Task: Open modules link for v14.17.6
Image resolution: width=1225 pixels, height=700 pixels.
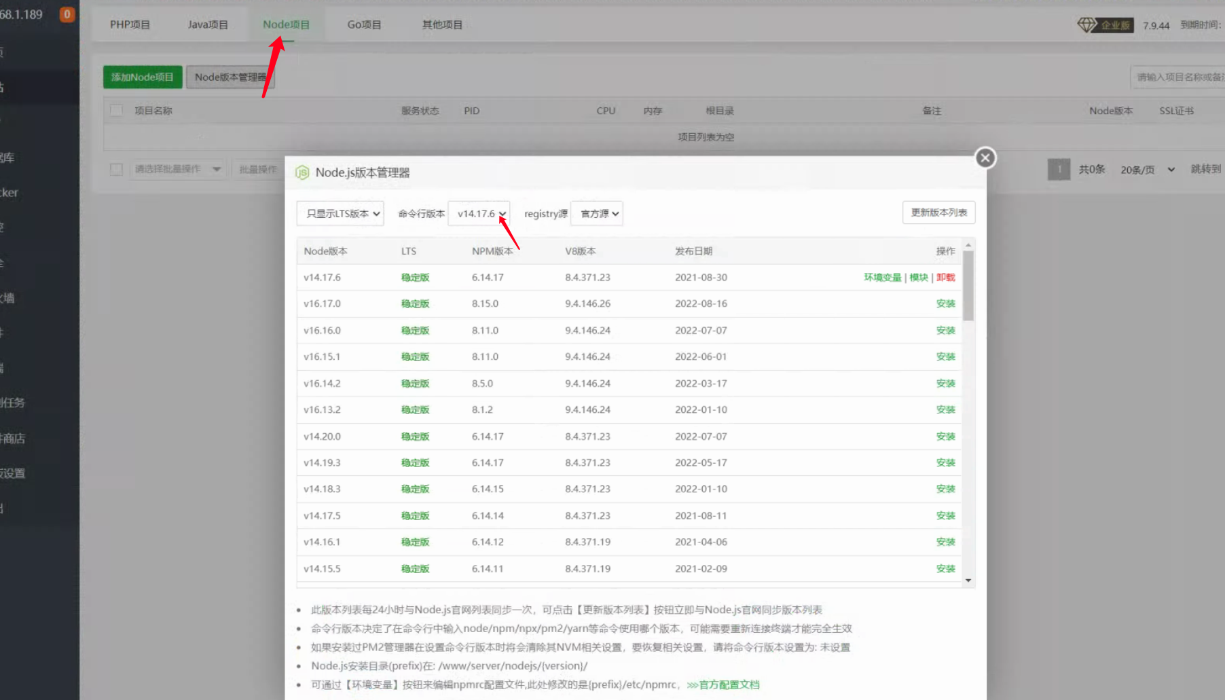Action: point(919,278)
